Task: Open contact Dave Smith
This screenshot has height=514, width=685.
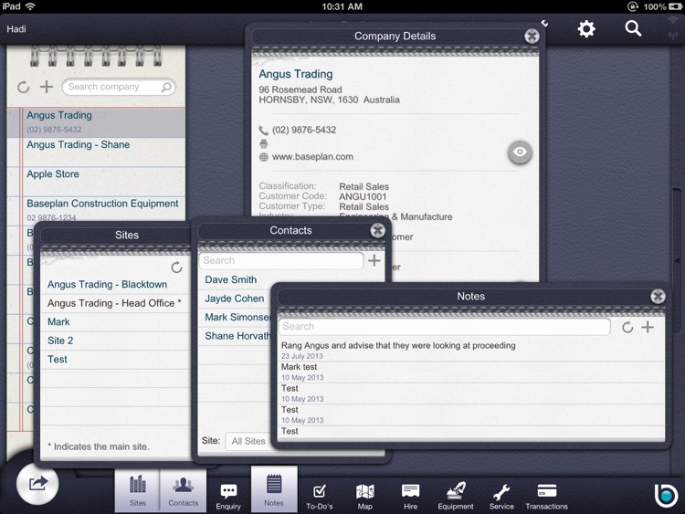Action: pyautogui.click(x=231, y=280)
